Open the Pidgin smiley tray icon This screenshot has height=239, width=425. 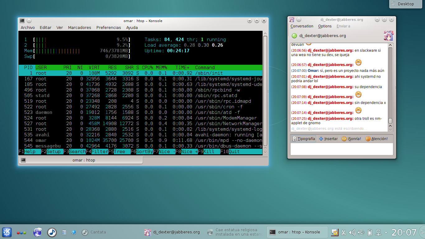(335, 232)
